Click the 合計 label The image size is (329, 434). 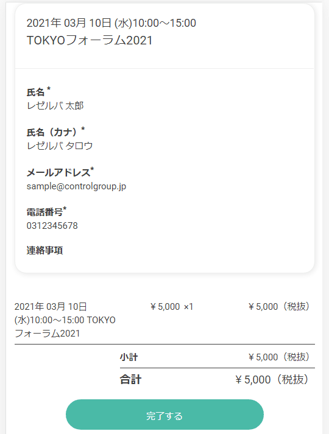(x=130, y=379)
